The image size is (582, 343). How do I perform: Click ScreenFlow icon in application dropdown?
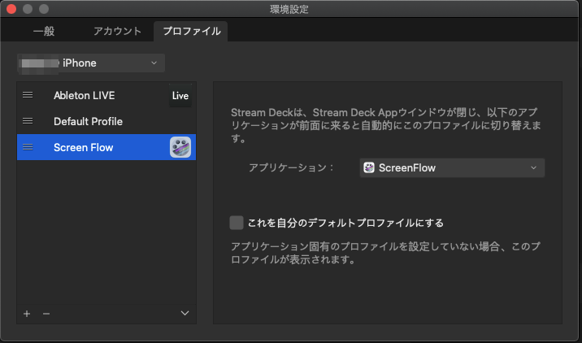pyautogui.click(x=369, y=168)
